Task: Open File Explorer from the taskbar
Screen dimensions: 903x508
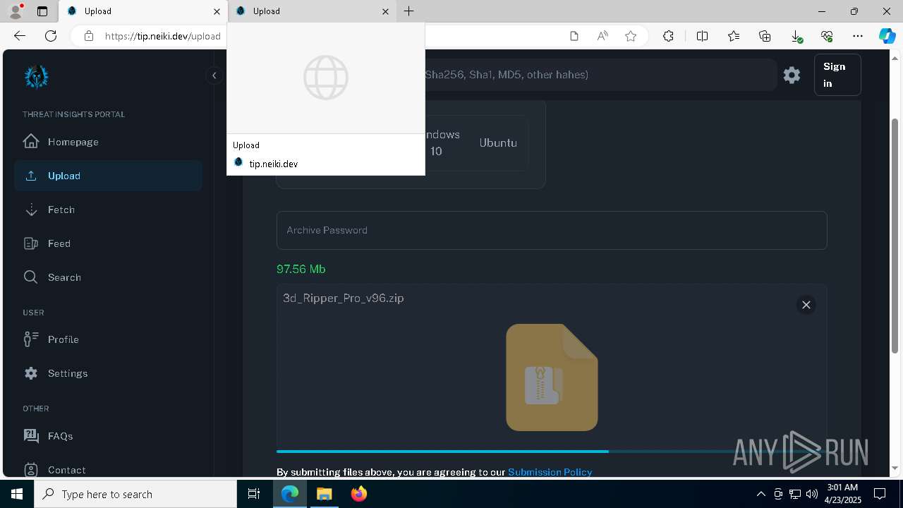Action: coord(325,494)
